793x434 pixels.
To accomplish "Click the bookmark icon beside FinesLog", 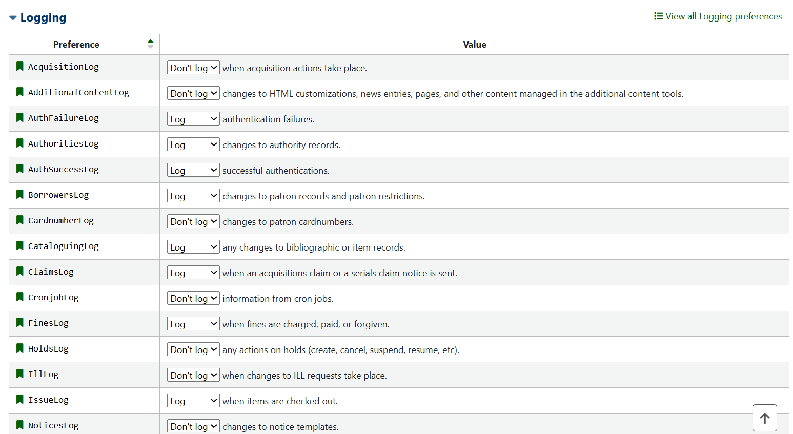I will point(20,322).
